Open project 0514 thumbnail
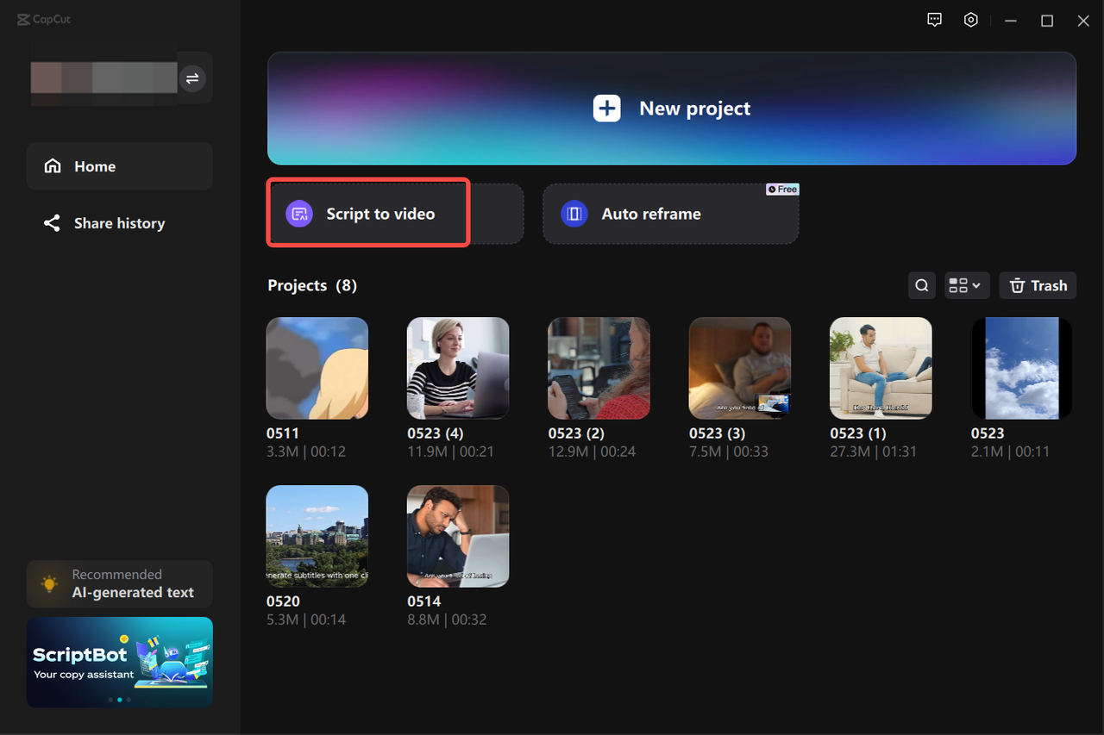This screenshot has height=735, width=1104. click(458, 536)
